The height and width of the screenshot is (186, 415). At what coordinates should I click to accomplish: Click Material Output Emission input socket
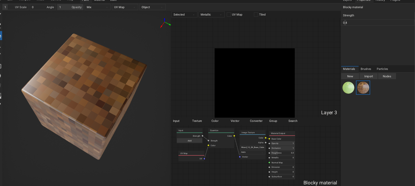(x=269, y=167)
